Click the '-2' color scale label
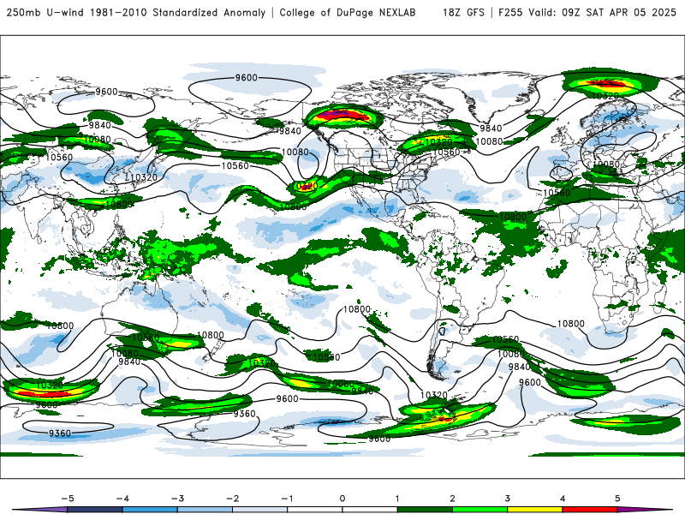Screen dimensions: 685x514 tap(232, 499)
